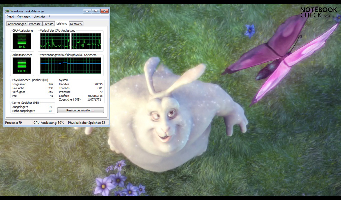Screen dimensions: 341x200
Task: Click the Laufzeit value 0:00:52:18
Action: click(x=95, y=96)
